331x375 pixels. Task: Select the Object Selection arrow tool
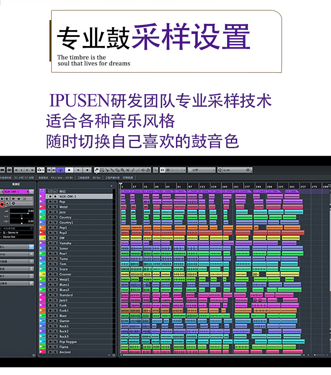tap(97, 170)
